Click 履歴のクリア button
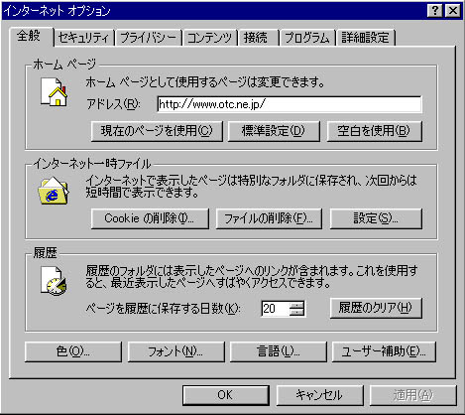The height and width of the screenshot is (415, 465). (376, 308)
